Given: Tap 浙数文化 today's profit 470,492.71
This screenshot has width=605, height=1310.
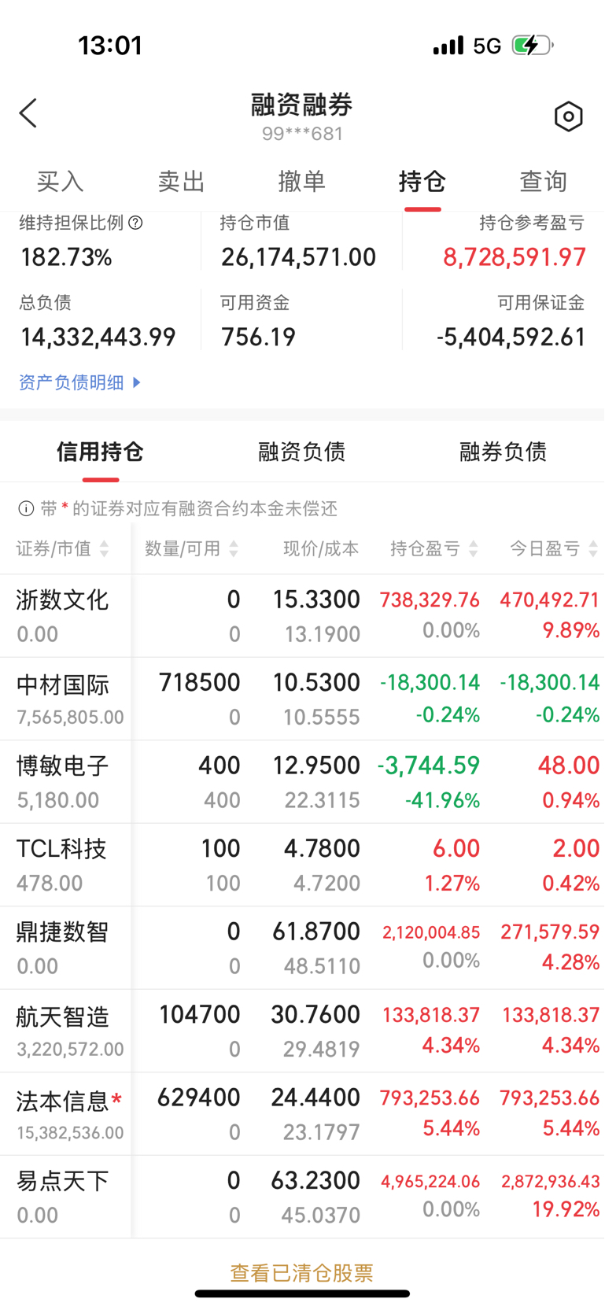Looking at the screenshot, I should click(x=550, y=600).
